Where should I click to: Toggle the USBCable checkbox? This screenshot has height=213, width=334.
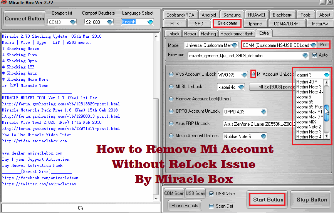[x=211, y=194]
